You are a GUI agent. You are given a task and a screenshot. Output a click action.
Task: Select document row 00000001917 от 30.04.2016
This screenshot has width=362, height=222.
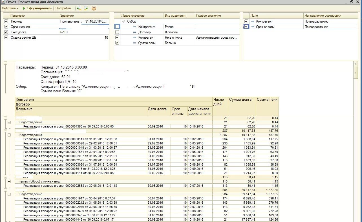69,198
